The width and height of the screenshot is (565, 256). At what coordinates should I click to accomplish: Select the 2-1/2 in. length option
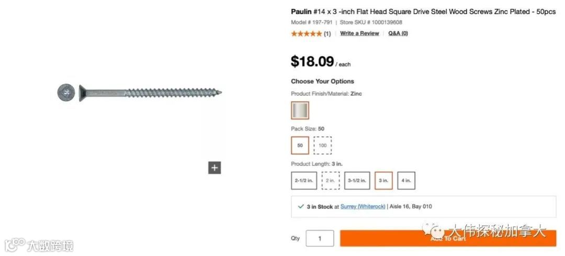click(303, 181)
